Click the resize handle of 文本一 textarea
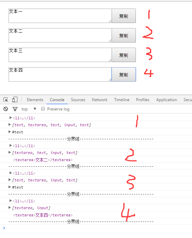Viewport: 192px width, 238px height. [110, 21]
